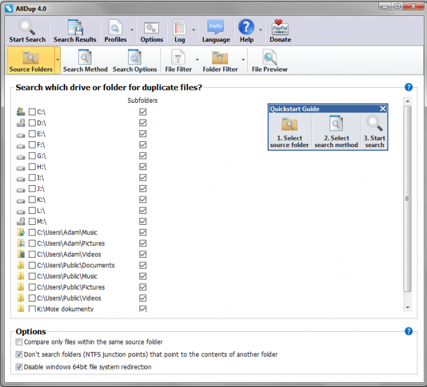Open the Profiles toolbar icon
Image resolution: width=427 pixels, height=387 pixels.
115,27
